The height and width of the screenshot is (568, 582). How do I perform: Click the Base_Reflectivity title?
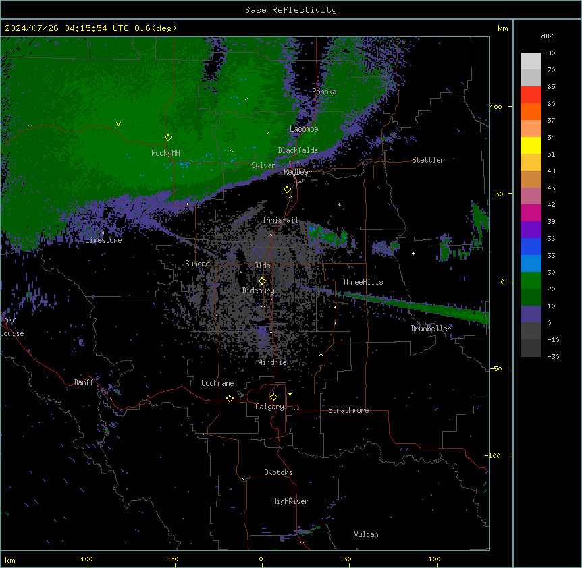(x=291, y=10)
